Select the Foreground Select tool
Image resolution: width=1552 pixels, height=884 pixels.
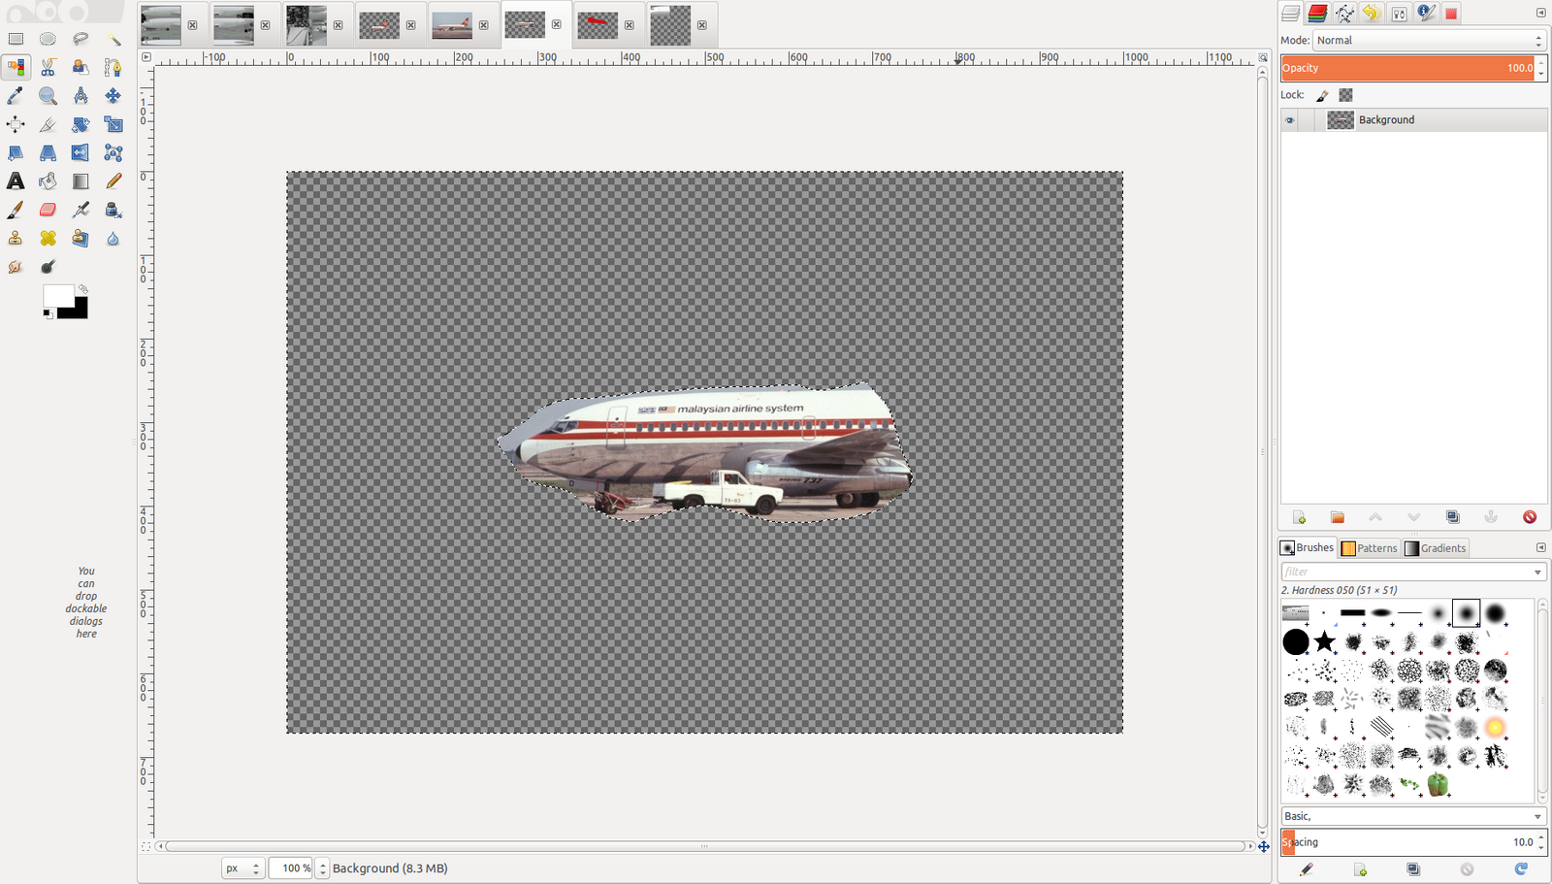81,67
